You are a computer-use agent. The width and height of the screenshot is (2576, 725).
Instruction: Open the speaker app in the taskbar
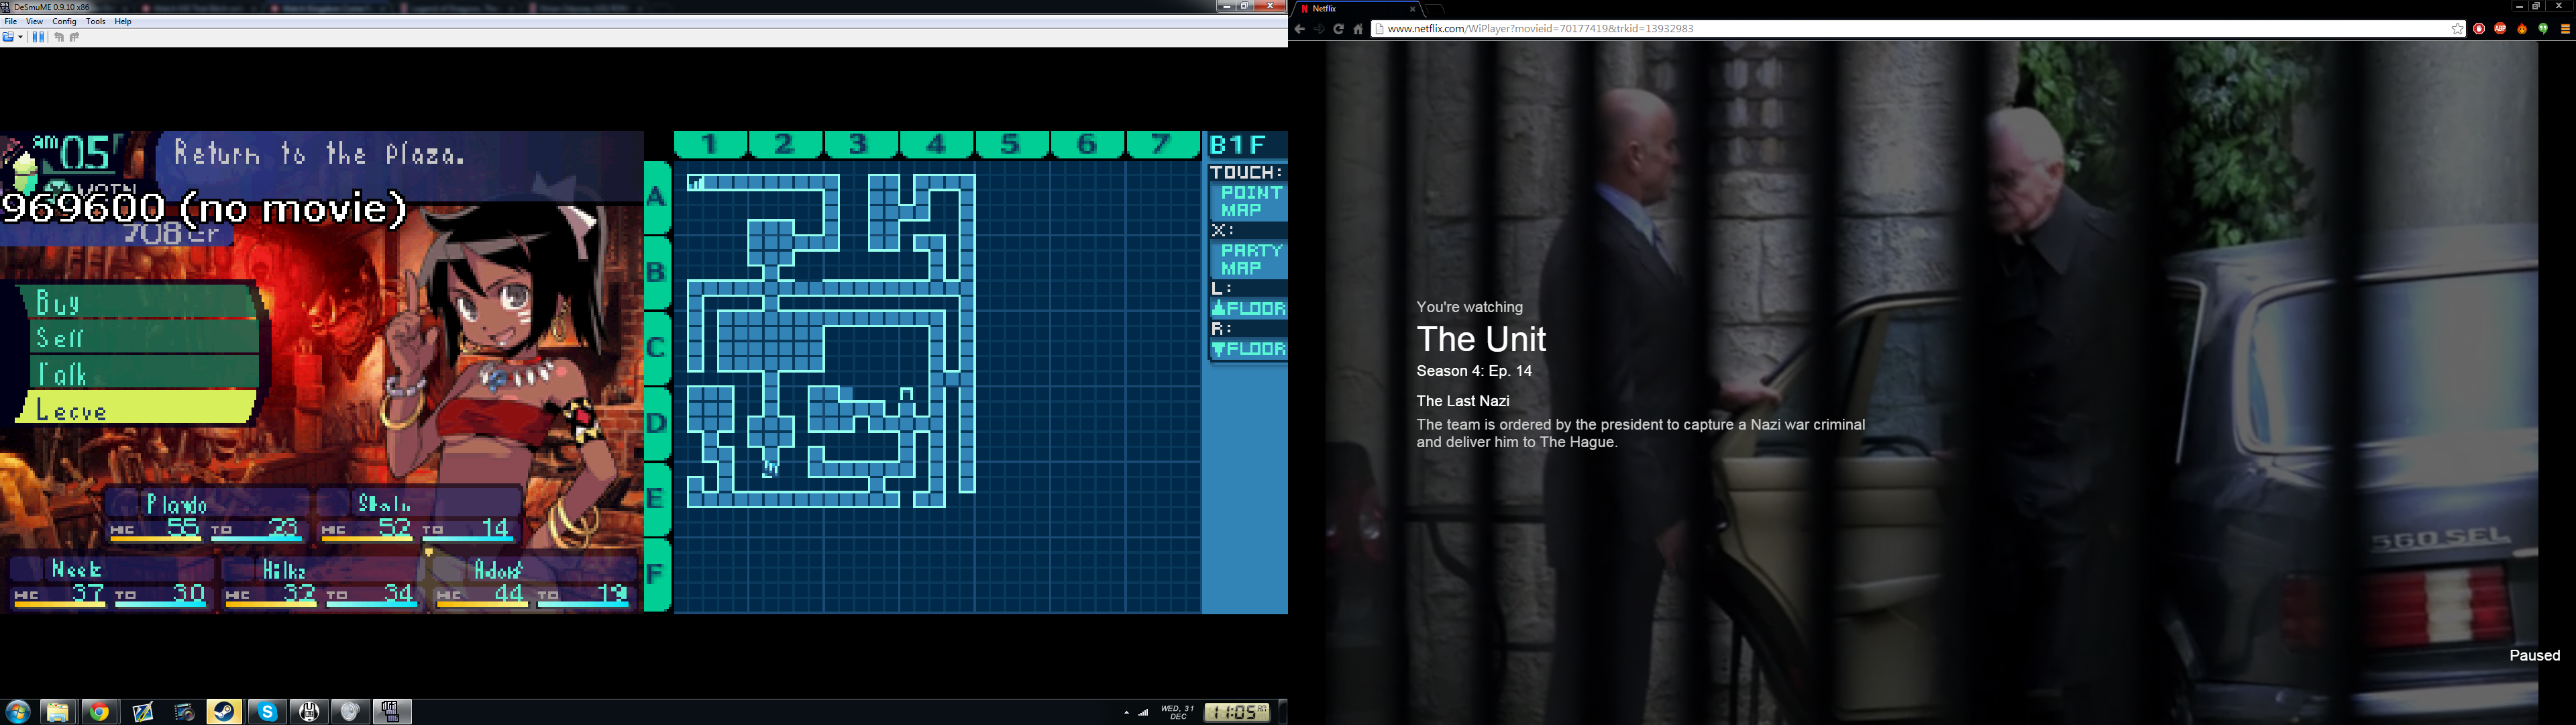tap(350, 712)
